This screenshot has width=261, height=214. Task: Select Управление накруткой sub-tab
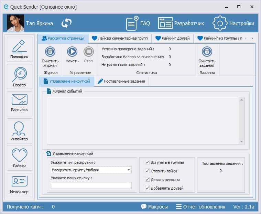pyautogui.click(x=67, y=82)
